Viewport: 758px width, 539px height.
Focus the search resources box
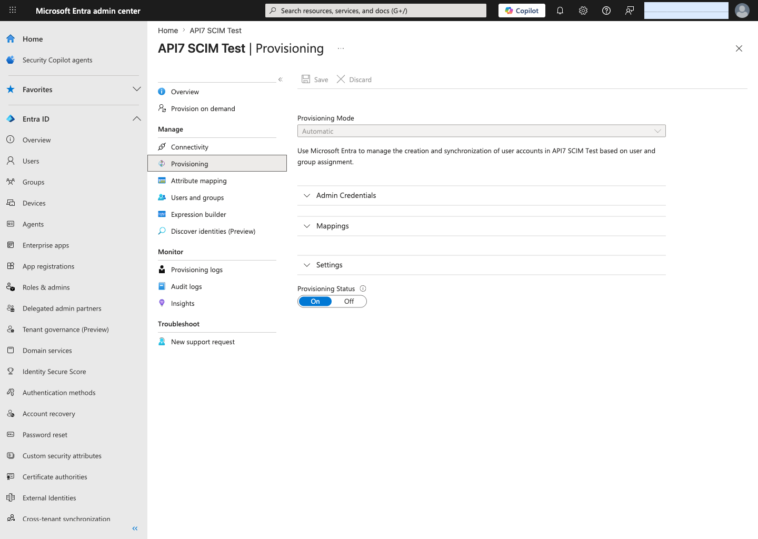[376, 11]
